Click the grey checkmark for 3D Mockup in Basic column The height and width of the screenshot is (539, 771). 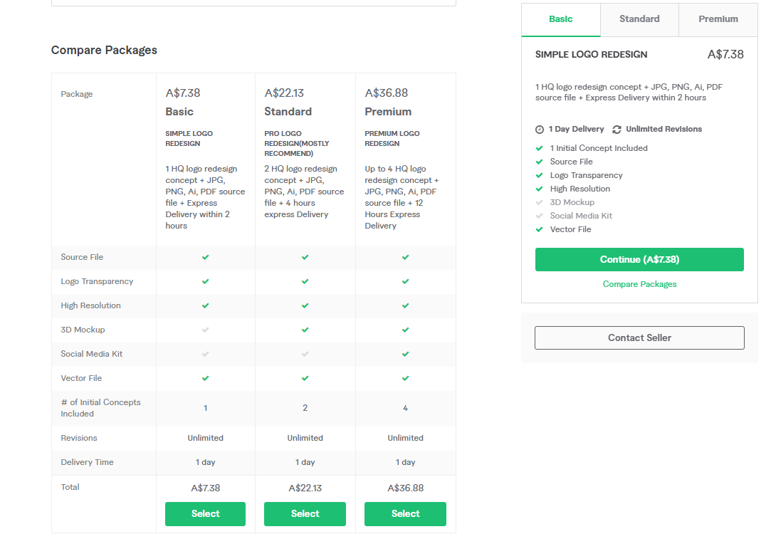tap(206, 330)
